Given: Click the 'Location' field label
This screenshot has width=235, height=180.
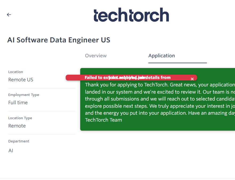Looking at the screenshot, I should (15, 72).
